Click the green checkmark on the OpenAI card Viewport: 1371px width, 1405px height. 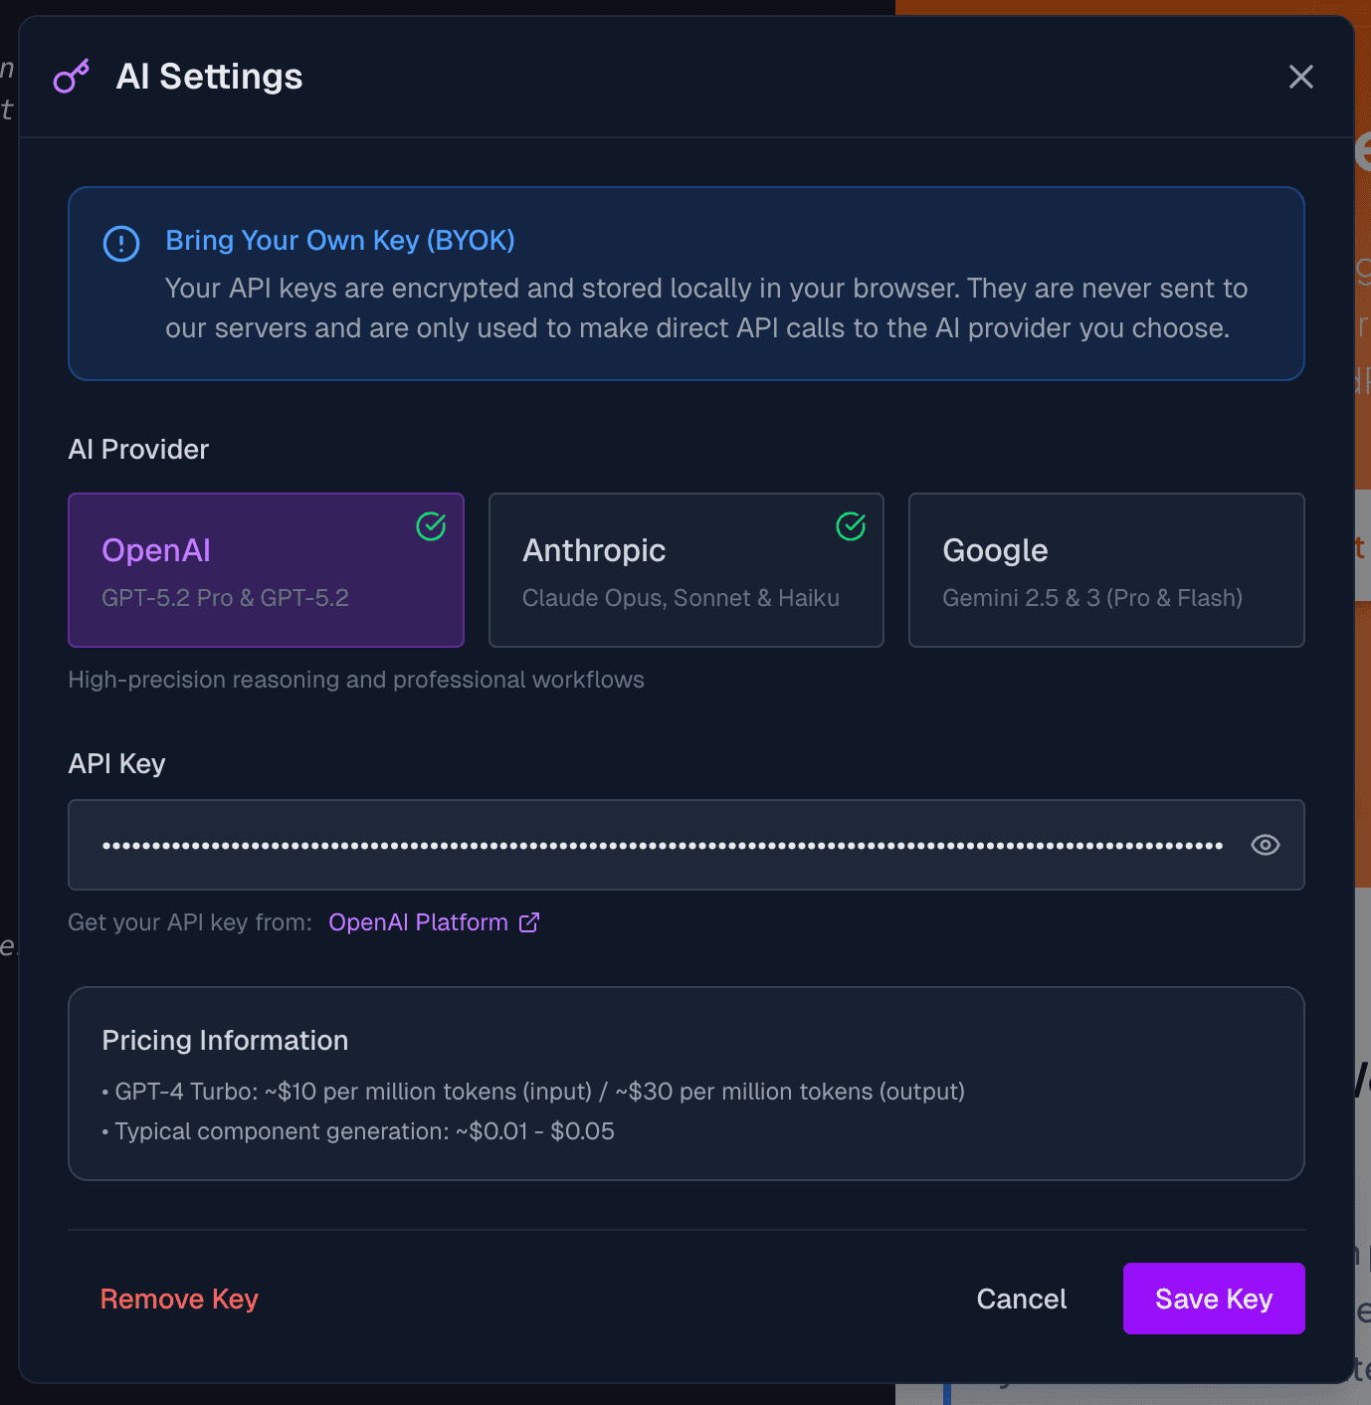(x=431, y=526)
